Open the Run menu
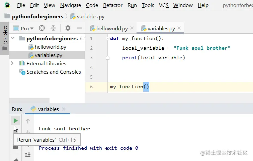This screenshot has width=253, height=161. point(132,5)
